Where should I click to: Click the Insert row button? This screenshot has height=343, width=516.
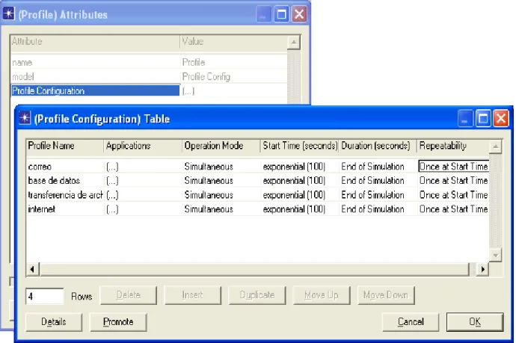click(192, 295)
